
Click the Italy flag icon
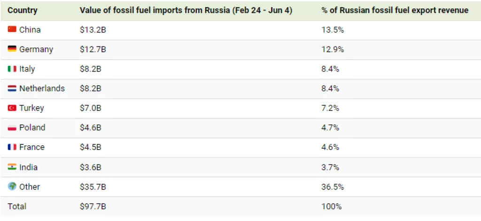pos(12,69)
